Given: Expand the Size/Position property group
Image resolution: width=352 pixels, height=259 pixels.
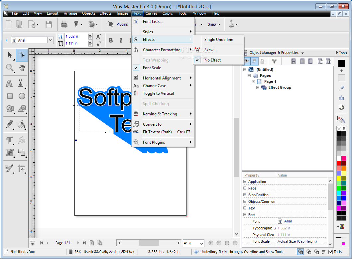Looking at the screenshot, I should [x=245, y=195].
